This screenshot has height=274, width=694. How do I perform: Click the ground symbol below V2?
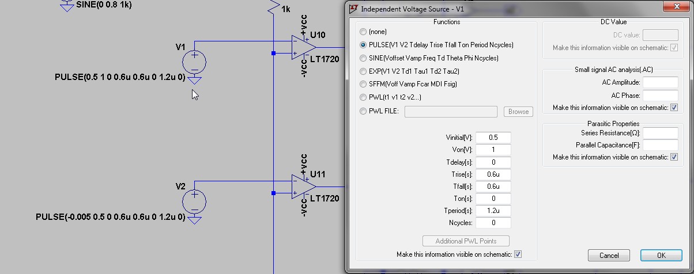194,219
